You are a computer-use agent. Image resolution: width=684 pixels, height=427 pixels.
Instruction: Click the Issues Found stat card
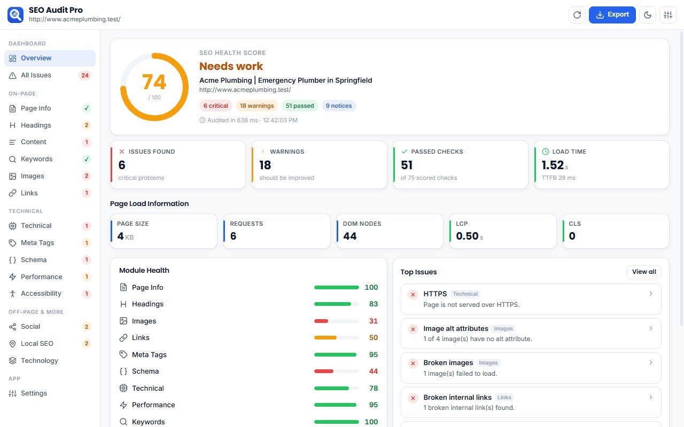click(x=178, y=165)
